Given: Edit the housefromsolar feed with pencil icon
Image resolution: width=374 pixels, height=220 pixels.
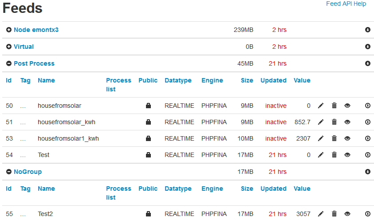Looking at the screenshot, I should [x=321, y=106].
